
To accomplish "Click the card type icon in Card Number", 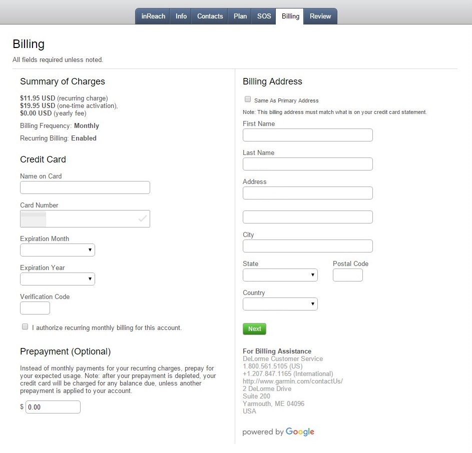I will coord(34,219).
